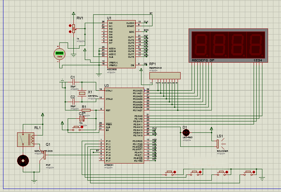This screenshot has height=192, width=281.
Task: Click the 'U3' reference label
Action: 106,86
